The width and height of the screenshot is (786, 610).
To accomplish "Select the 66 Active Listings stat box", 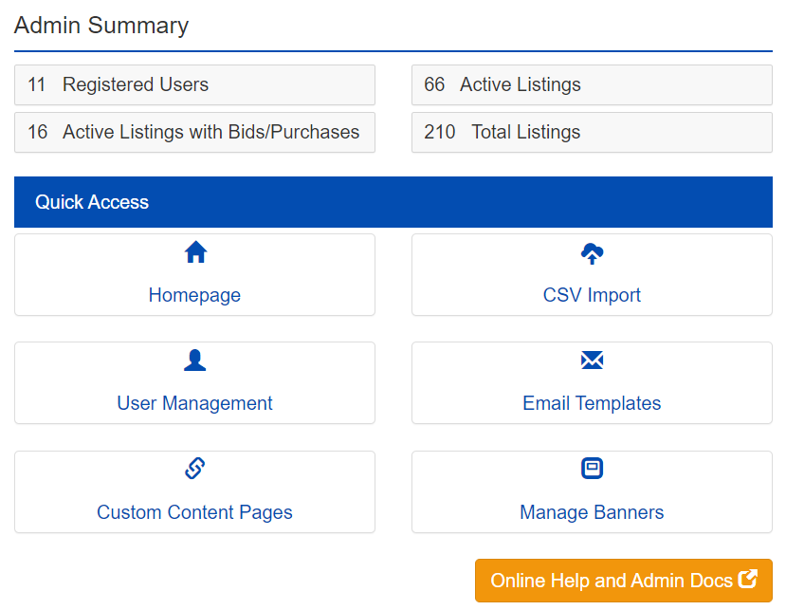I will click(592, 84).
